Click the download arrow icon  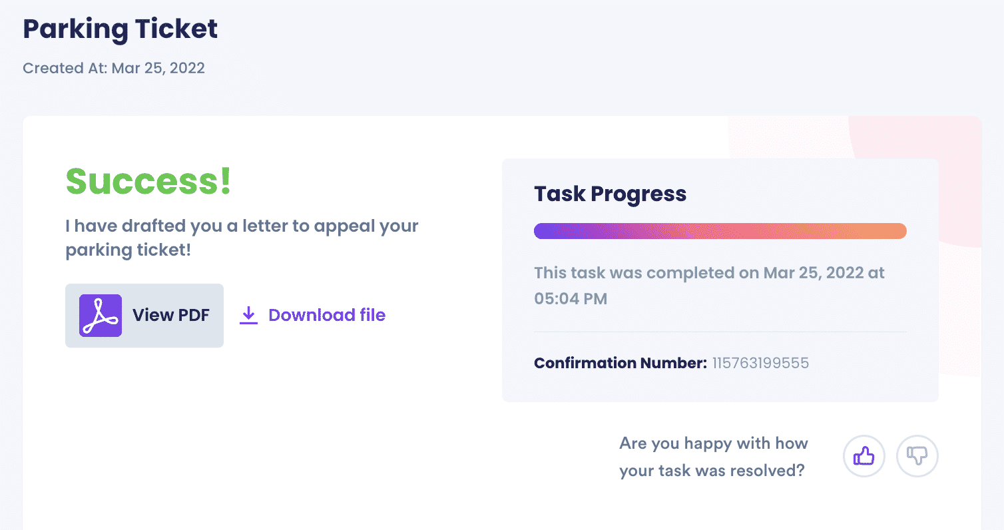point(248,316)
